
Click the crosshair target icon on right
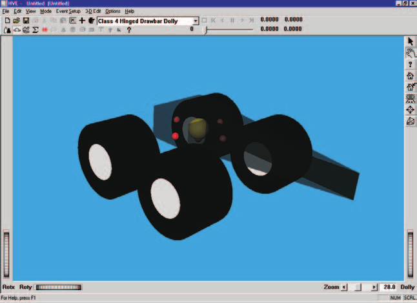pos(411,110)
